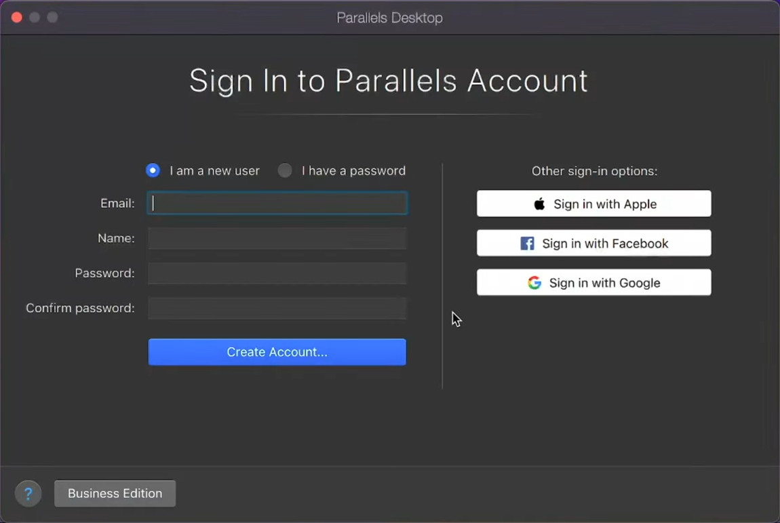Click the "Parallels Desktop" title bar text
The width and height of the screenshot is (780, 523).
coord(389,18)
